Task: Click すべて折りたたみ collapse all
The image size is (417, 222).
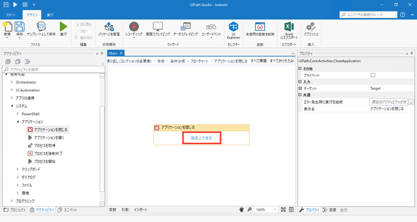Action: coord(281,61)
